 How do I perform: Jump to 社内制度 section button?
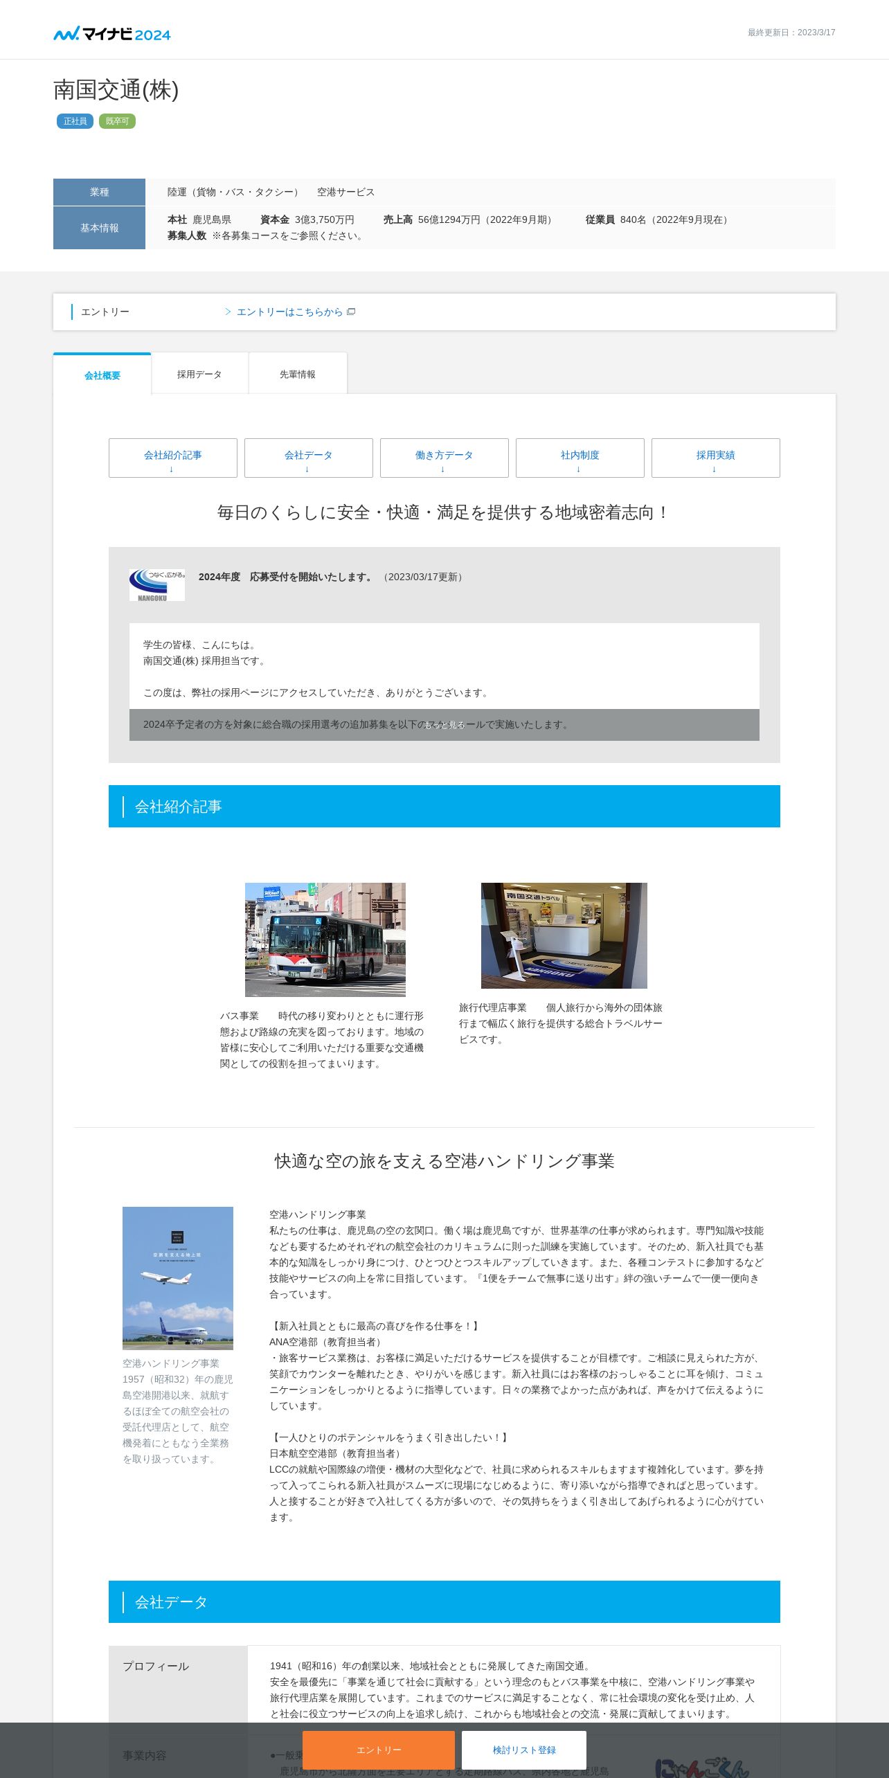point(580,458)
